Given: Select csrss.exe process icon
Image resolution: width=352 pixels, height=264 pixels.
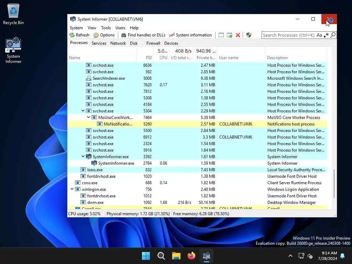Looking at the screenshot, I should 78,183.
